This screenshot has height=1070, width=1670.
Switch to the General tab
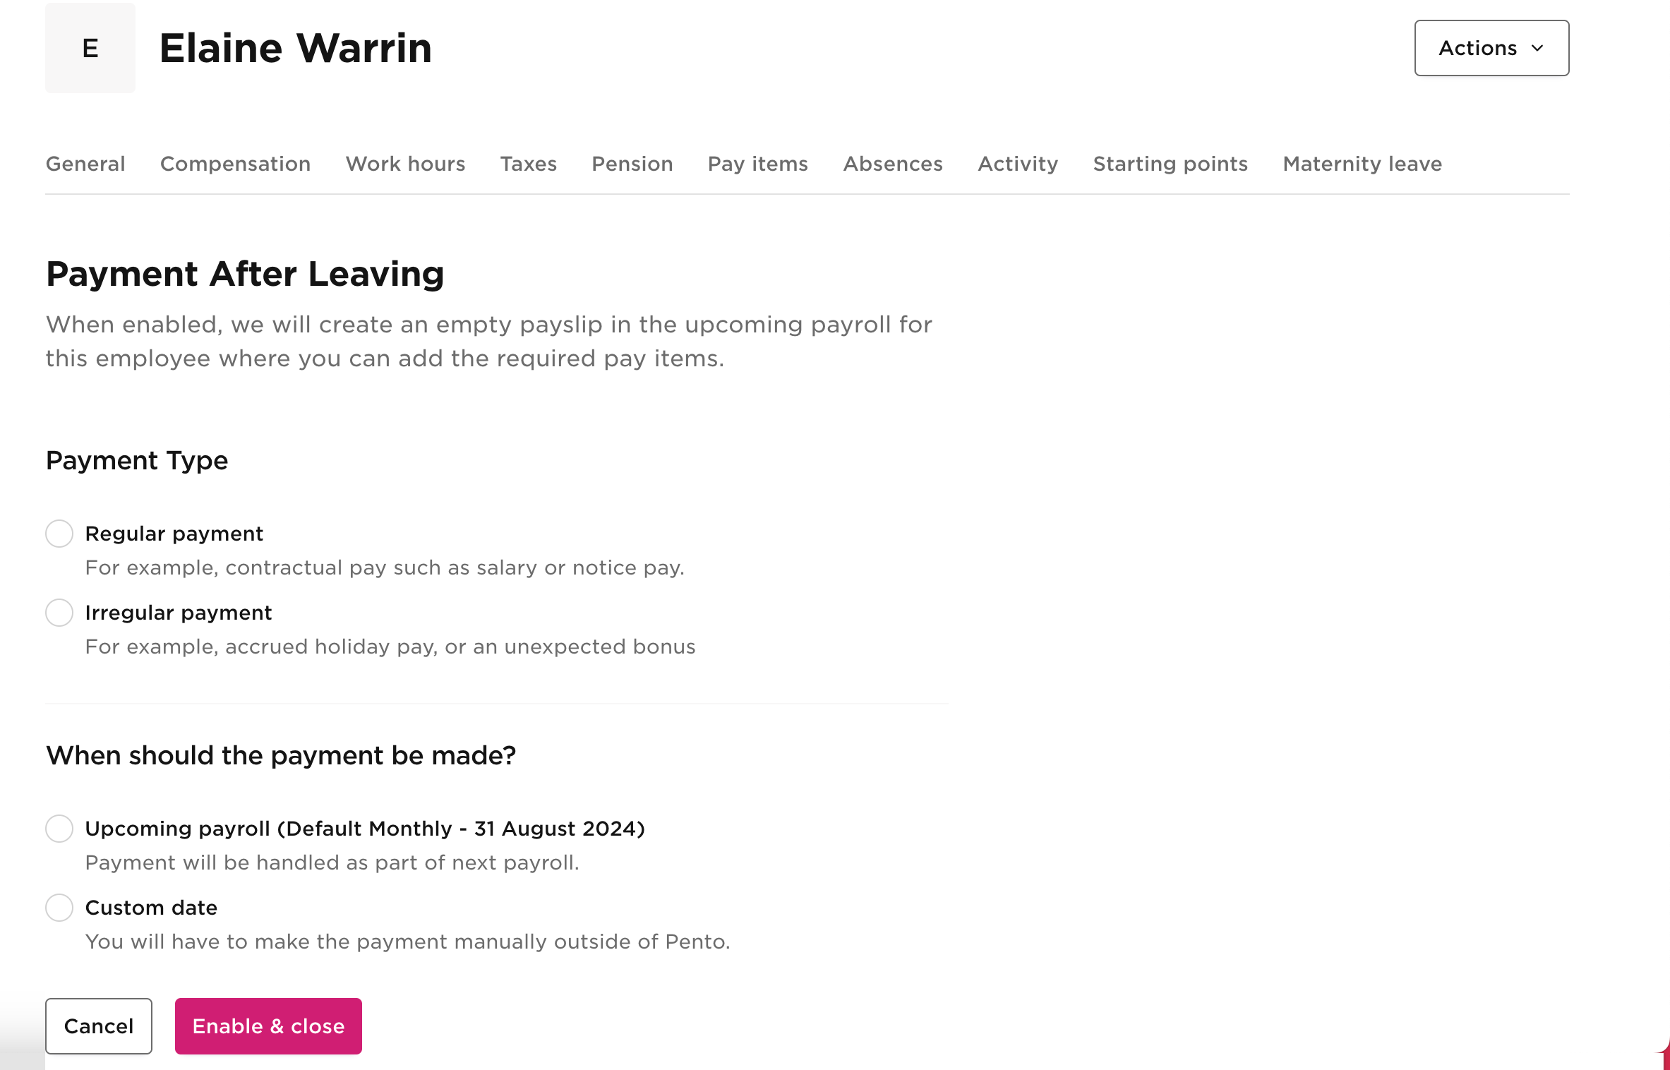[x=85, y=163]
